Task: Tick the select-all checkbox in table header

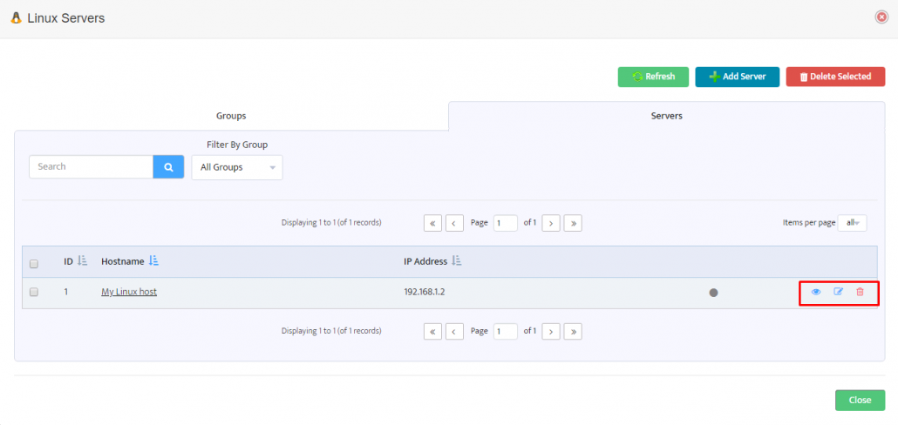Action: (x=34, y=263)
